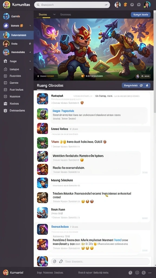Image resolution: width=156 pixels, height=278 pixels.
Task: Expand the arrow beside the house sidebar item
Action: [30, 61]
